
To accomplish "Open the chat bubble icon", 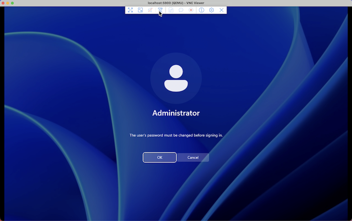I will point(181,10).
